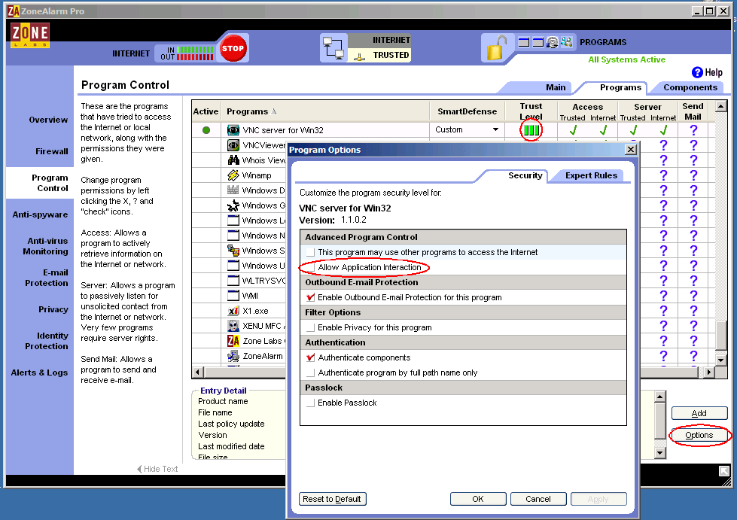The image size is (737, 520).
Task: Uncheck Enable Outbound E-mail Protection
Action: point(310,297)
